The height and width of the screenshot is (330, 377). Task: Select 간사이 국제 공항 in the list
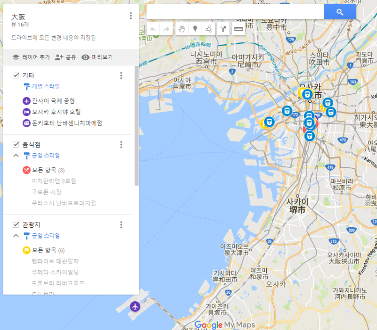click(53, 101)
